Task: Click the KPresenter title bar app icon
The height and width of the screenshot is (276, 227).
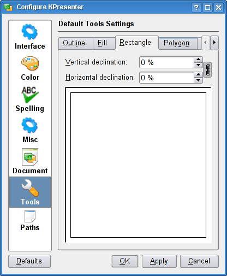Action: click(x=8, y=7)
